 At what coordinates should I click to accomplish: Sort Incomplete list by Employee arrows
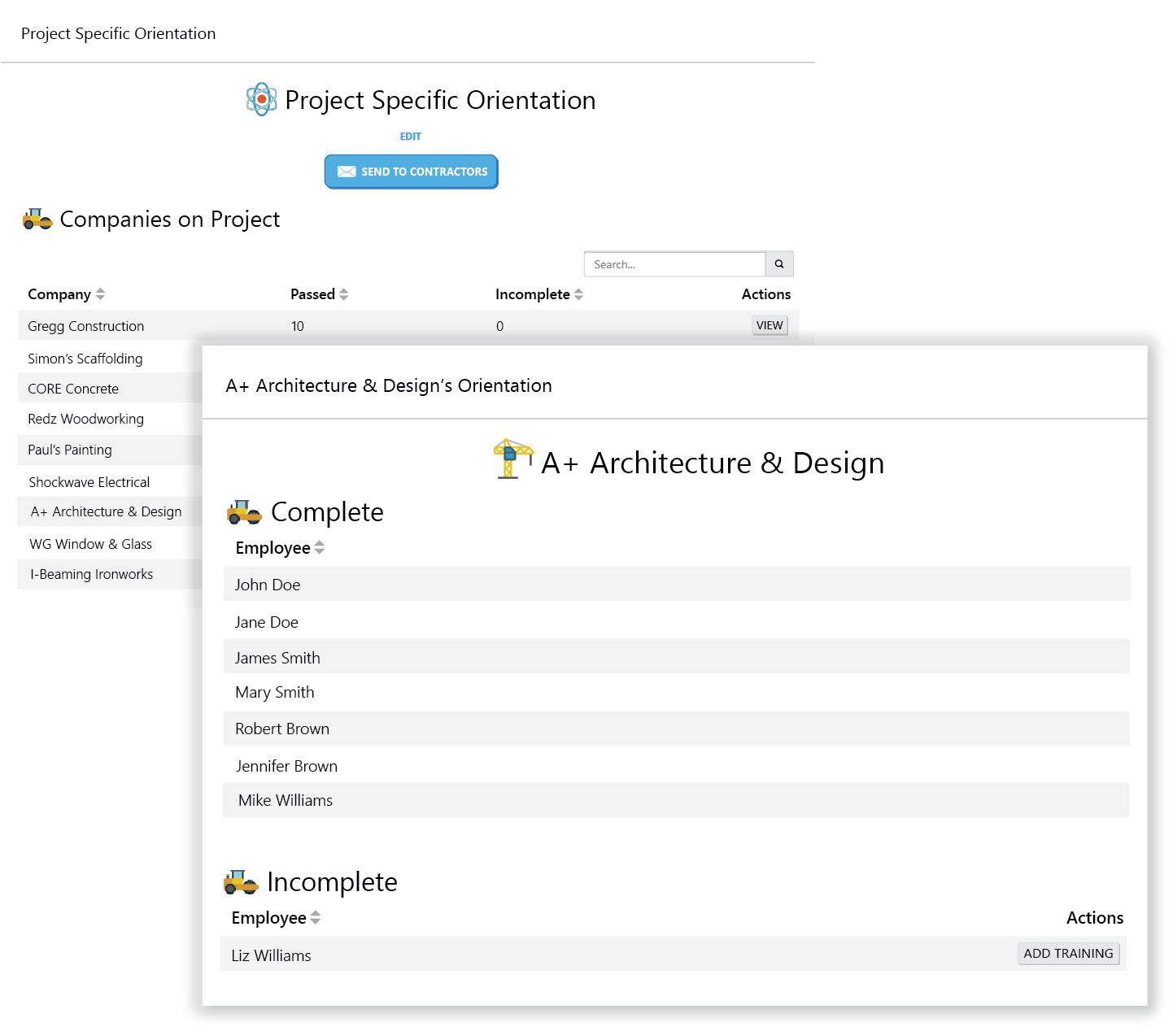(x=316, y=918)
